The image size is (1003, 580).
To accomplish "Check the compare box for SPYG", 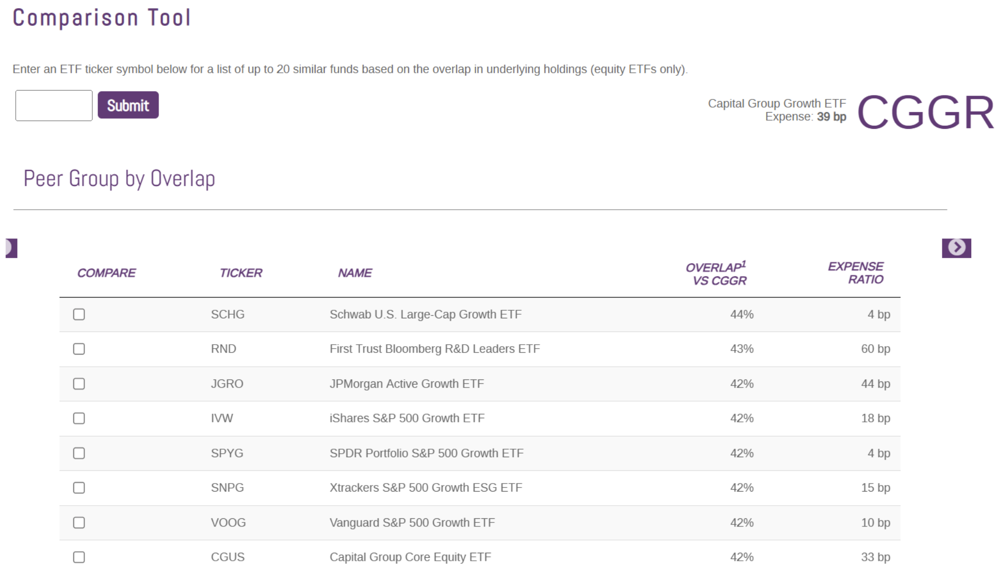I will (79, 453).
